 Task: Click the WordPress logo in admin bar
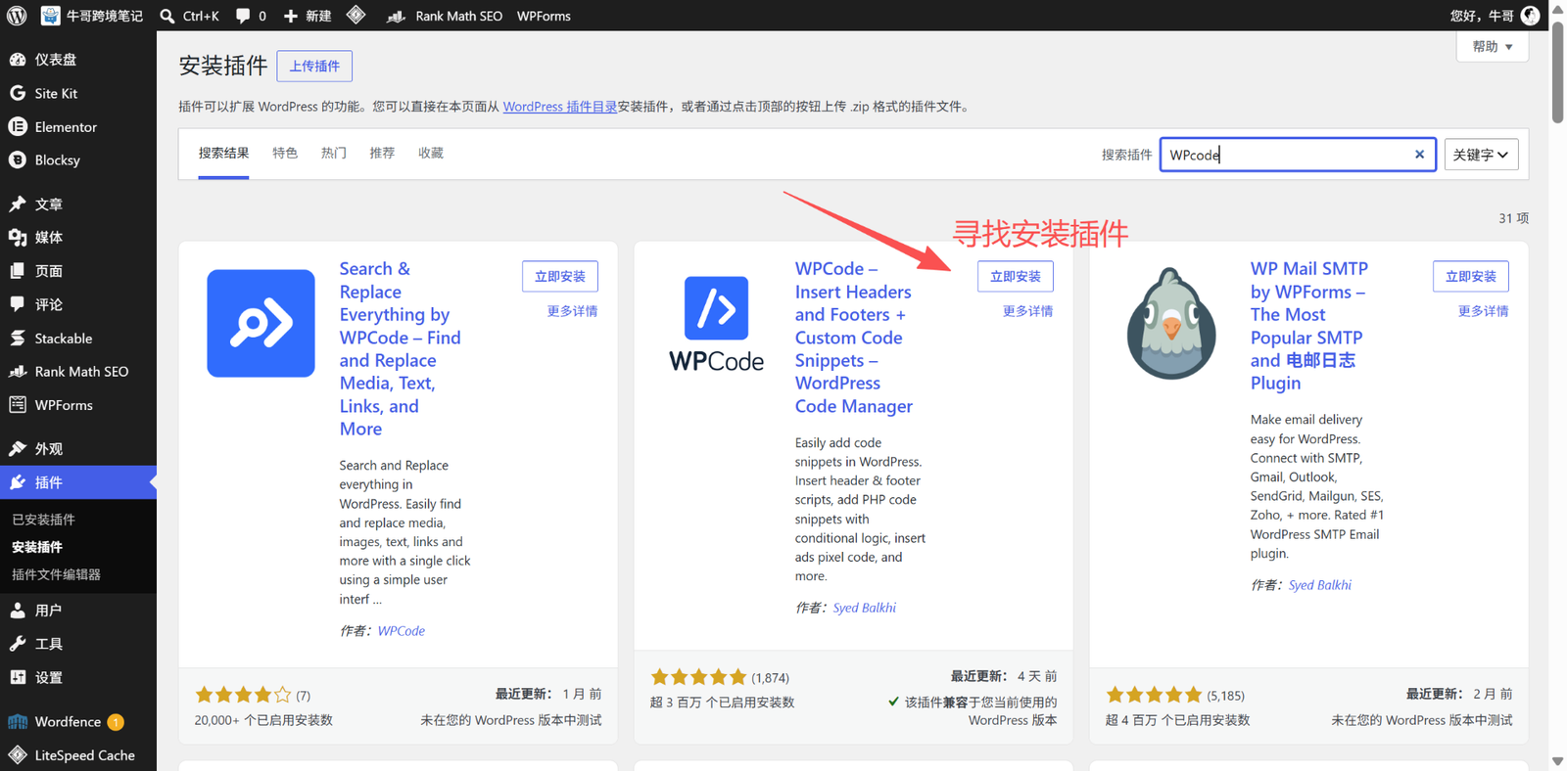tap(17, 16)
